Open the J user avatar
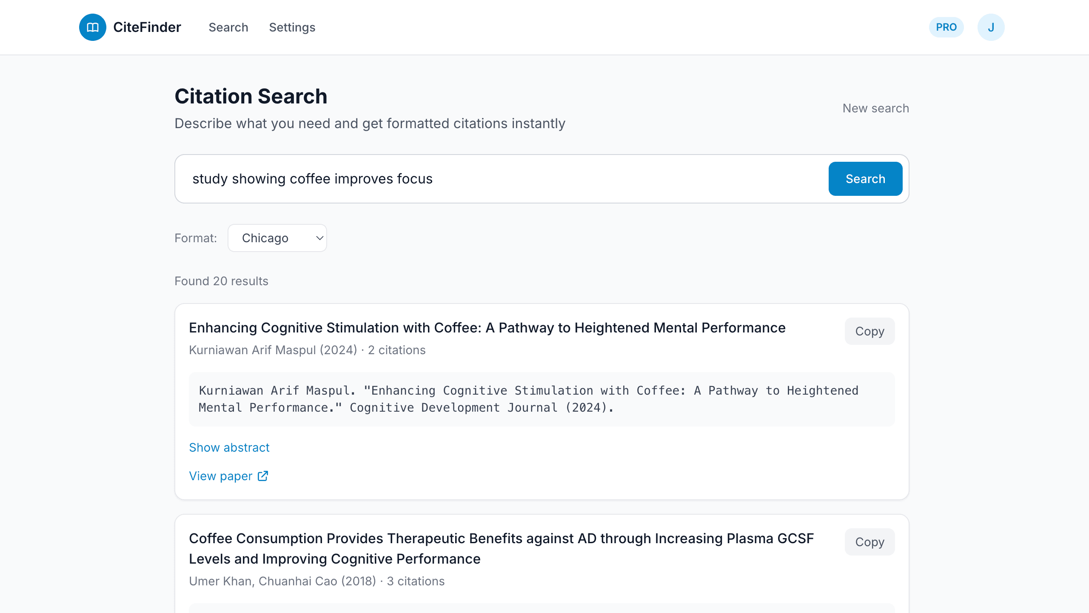This screenshot has width=1089, height=613. click(x=992, y=27)
